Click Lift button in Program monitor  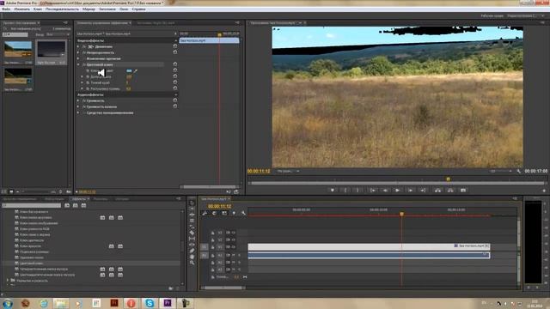coord(437,191)
